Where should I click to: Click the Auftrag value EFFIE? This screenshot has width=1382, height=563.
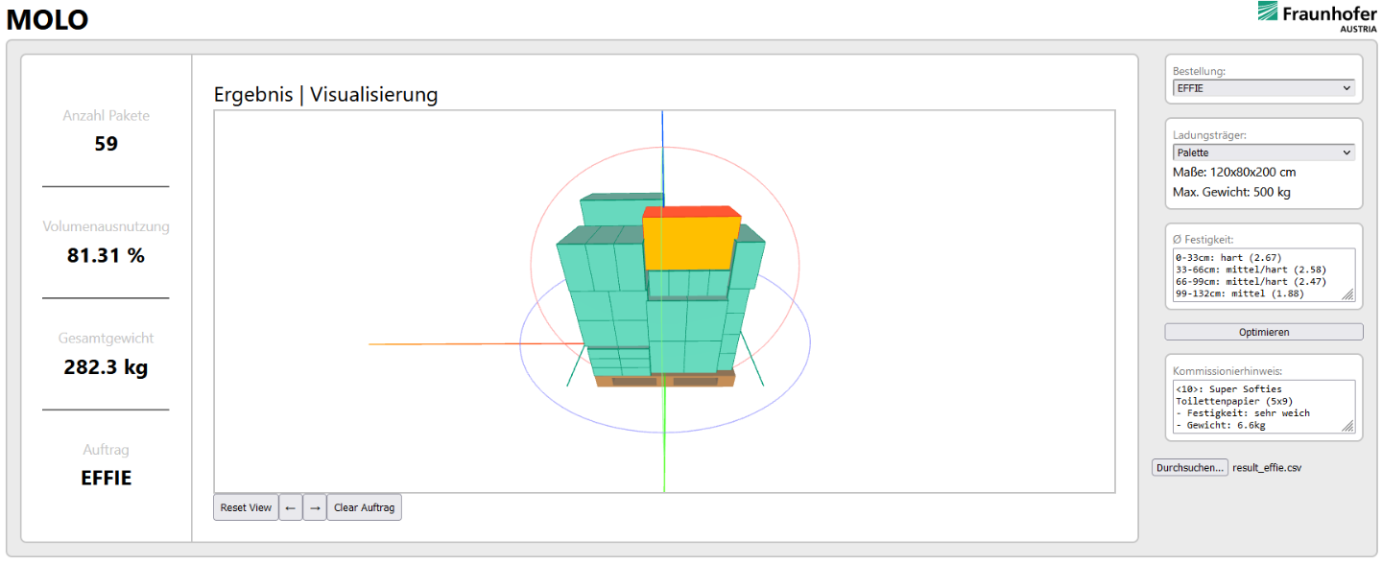(106, 478)
